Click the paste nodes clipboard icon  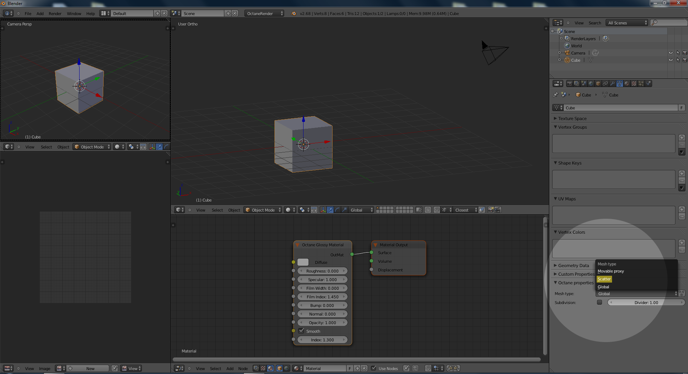coord(457,368)
